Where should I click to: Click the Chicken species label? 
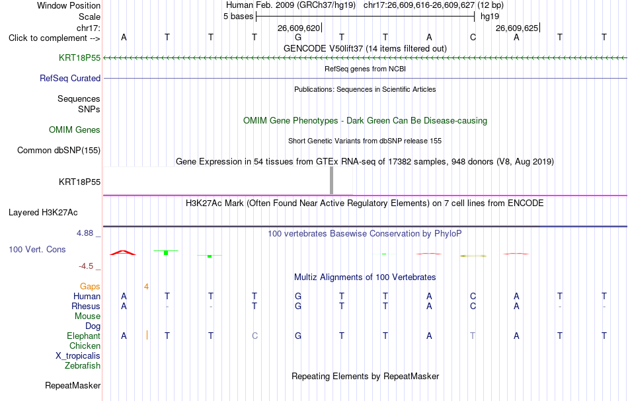85,346
